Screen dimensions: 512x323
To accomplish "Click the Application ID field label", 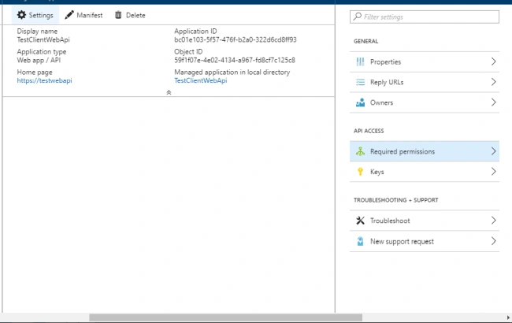I will pyautogui.click(x=195, y=31).
